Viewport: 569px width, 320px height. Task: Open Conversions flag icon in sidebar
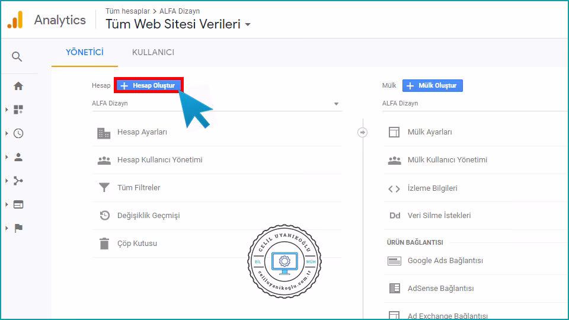[18, 228]
